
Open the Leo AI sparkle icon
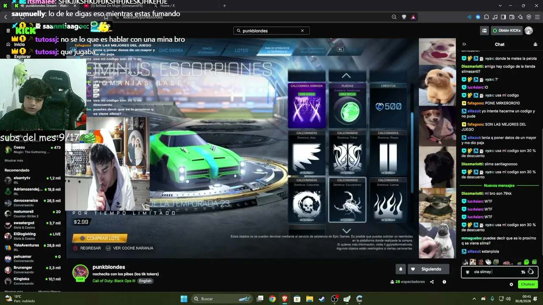[x=520, y=17]
